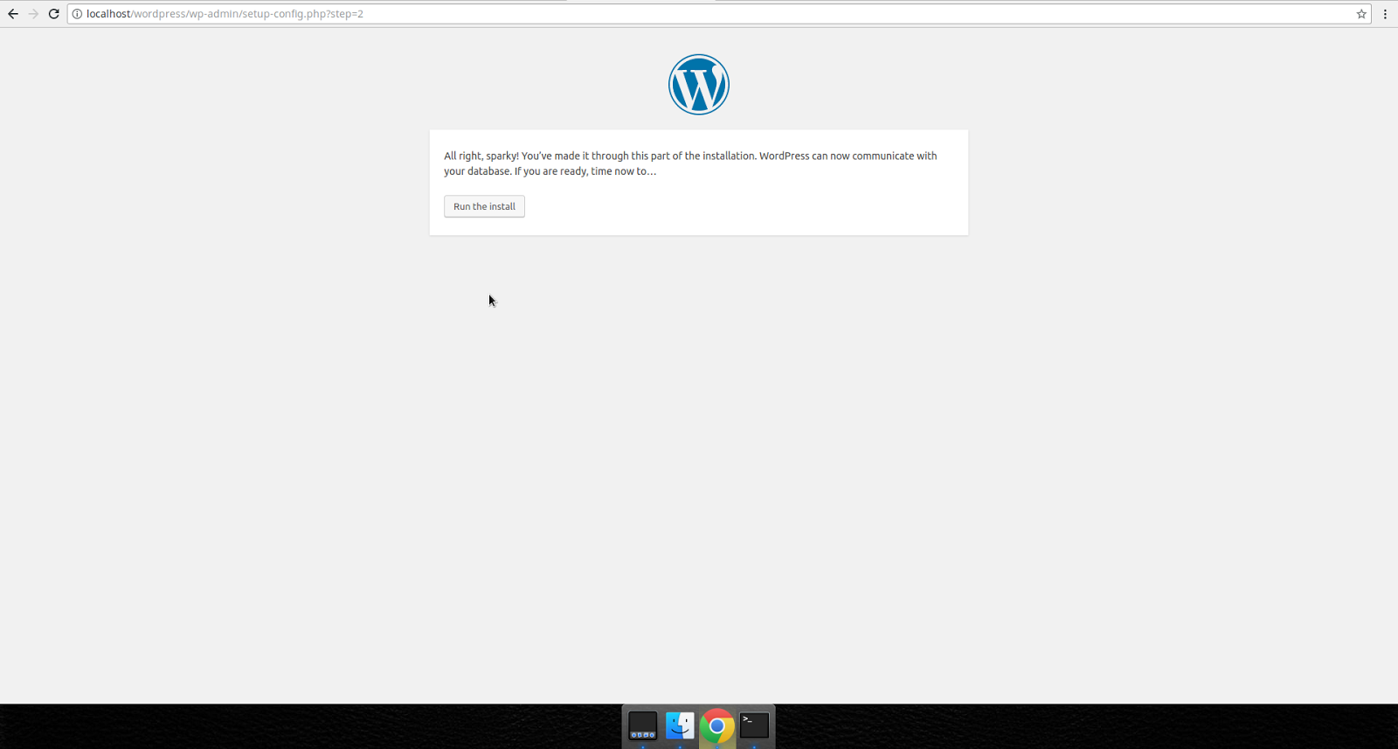This screenshot has width=1398, height=749.
Task: Click the browser forward arrow
Action: pos(33,14)
